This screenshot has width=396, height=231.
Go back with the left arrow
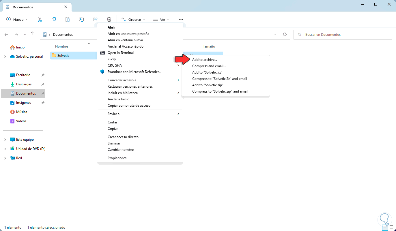(6, 34)
